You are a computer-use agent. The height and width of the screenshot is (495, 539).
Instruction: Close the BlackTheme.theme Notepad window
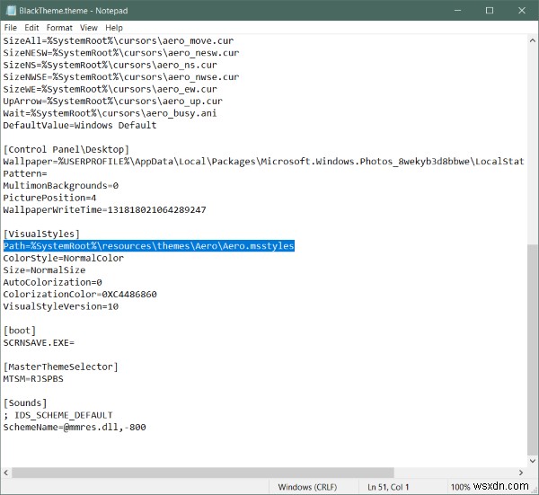[x=521, y=10]
